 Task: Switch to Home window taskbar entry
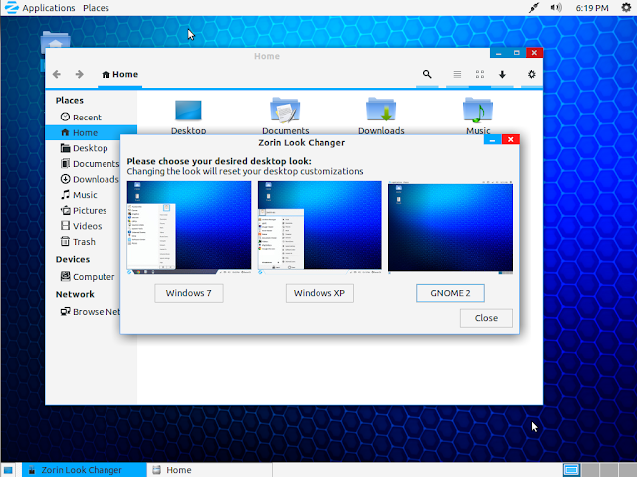[x=209, y=470]
